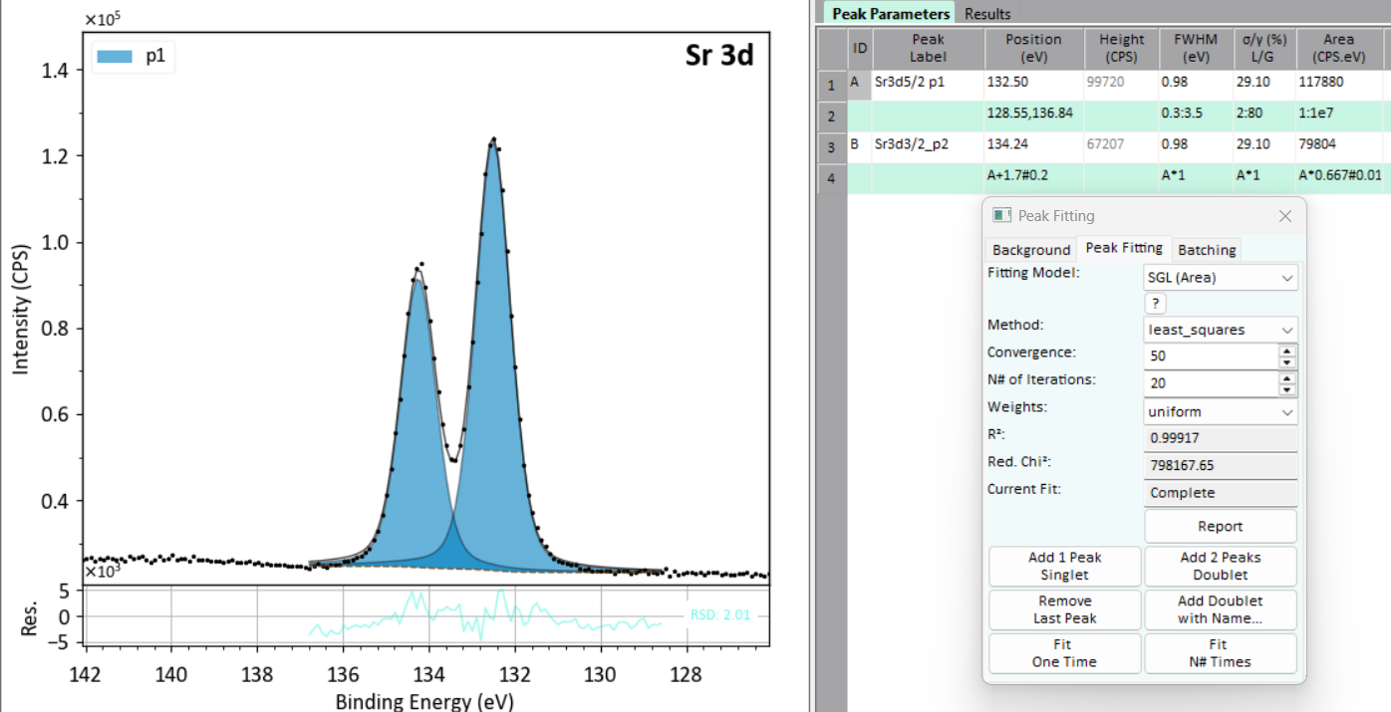Click the Report button
Screen dimensions: 1391x712
coord(1221,526)
